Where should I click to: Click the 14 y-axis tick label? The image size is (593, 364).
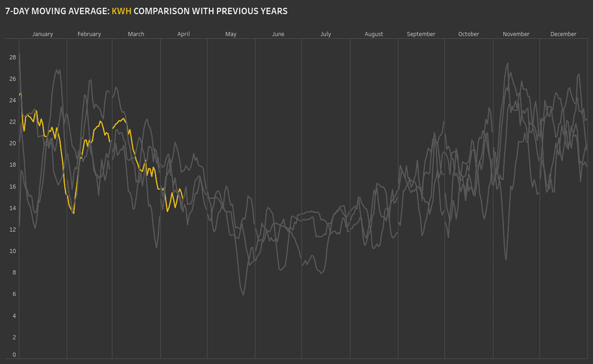coord(12,208)
